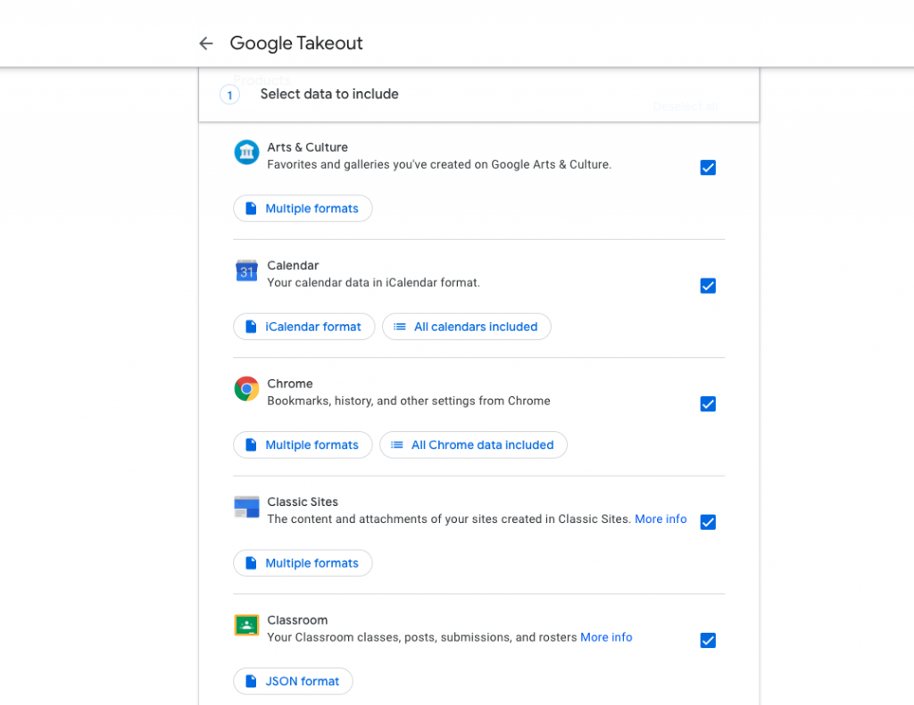
Task: Click the Calendar 31 icon
Action: coord(246,271)
